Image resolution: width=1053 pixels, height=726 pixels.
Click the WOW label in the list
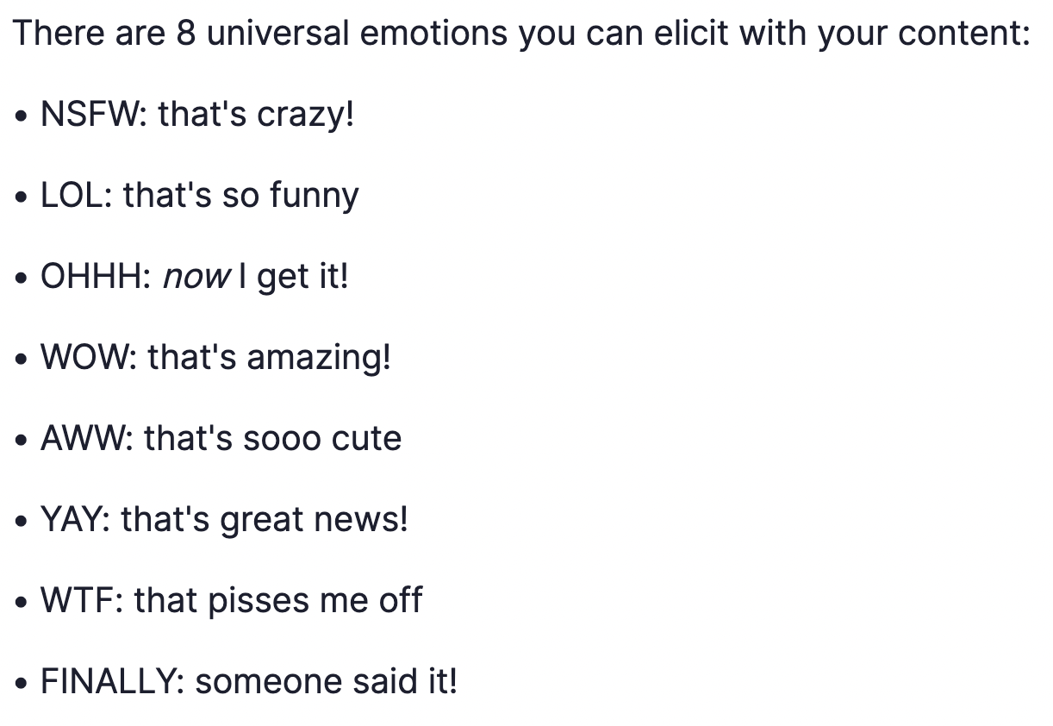click(88, 357)
